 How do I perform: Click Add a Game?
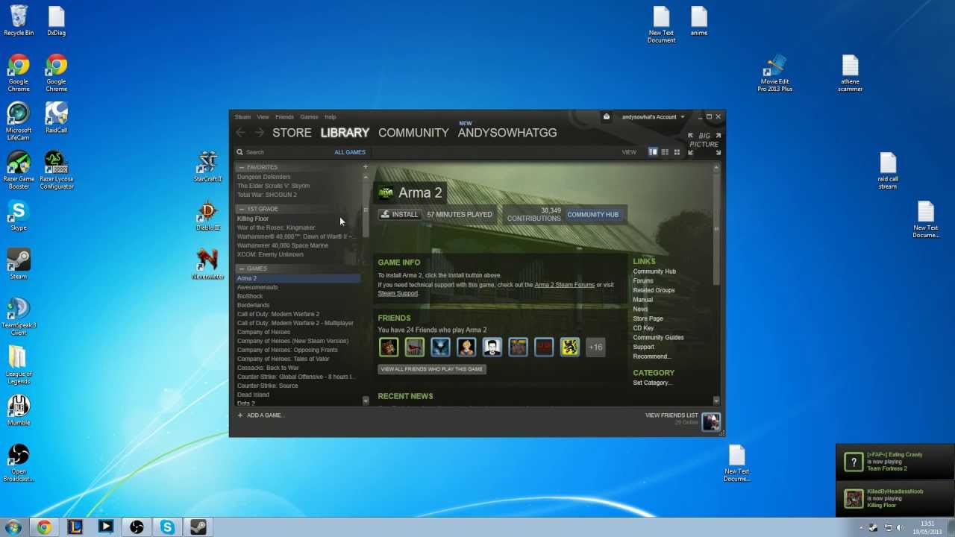(261, 415)
